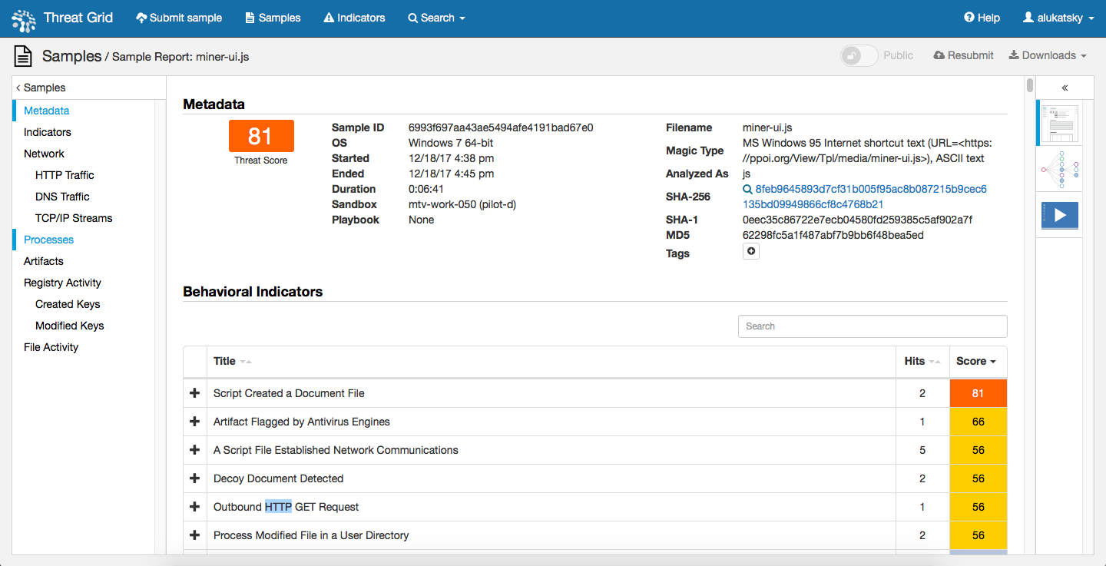This screenshot has width=1106, height=566.
Task: Search the SHA-256 hash via the magnifier icon
Action: [747, 188]
